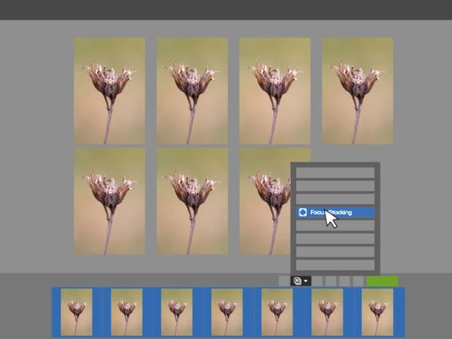Click the green button in the toolbar
Image resolution: width=452 pixels, height=339 pixels.
tap(382, 281)
